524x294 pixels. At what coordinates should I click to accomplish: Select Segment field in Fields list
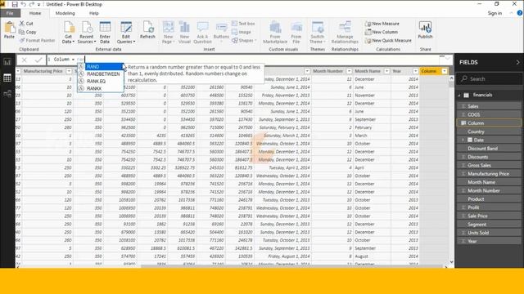pyautogui.click(x=489, y=225)
